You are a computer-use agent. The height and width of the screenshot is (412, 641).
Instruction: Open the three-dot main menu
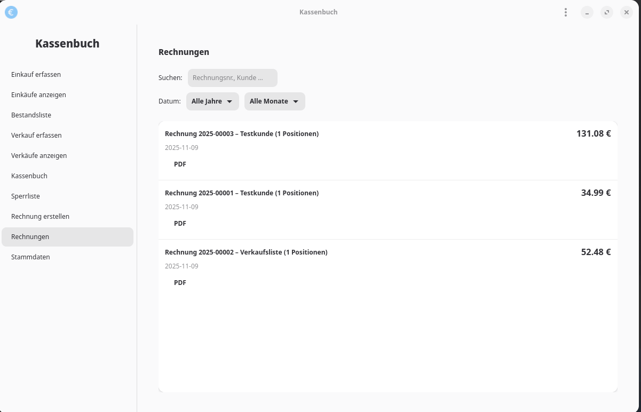pyautogui.click(x=565, y=12)
